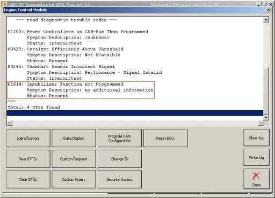Screen dimensions: 275x198
Task: Close the Engine Control Module dialog via title X
Action: [x=269, y=10]
